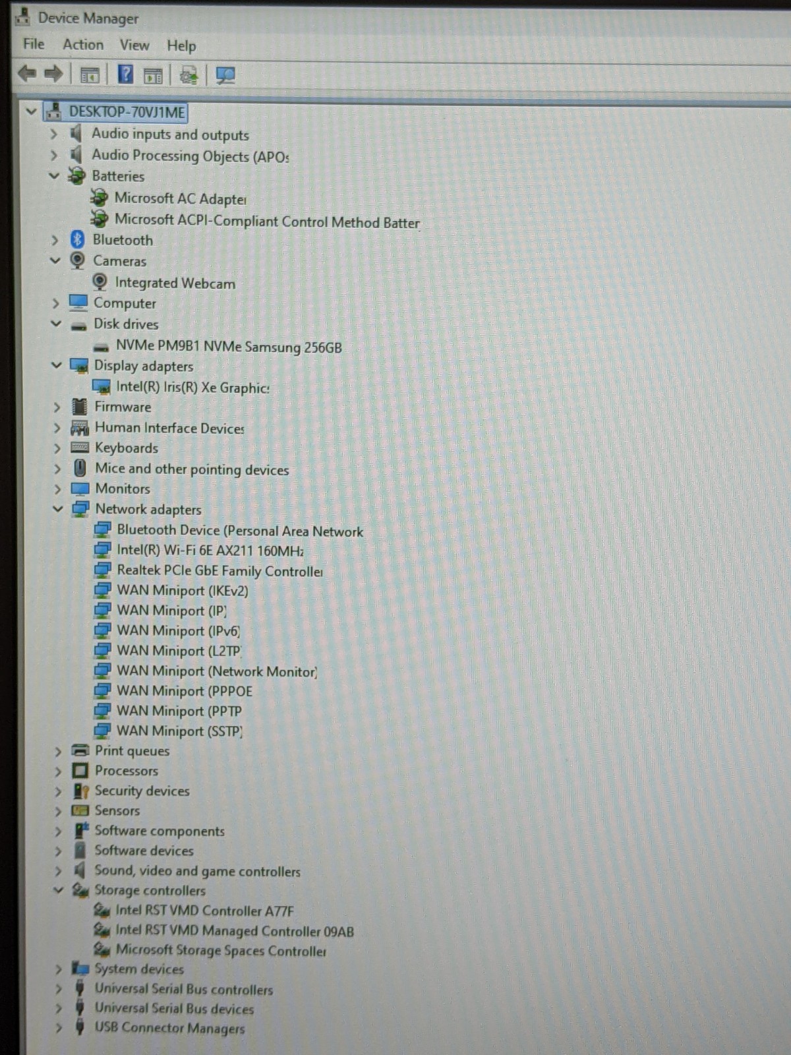Screen dimensions: 791x1055
Task: Click the Show/Hide console tree toolbar icon
Action: click(90, 75)
